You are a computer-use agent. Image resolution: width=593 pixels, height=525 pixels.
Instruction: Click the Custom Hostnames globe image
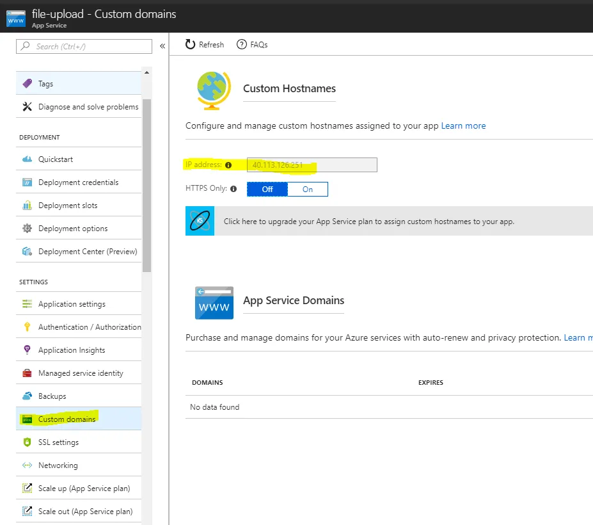[214, 91]
